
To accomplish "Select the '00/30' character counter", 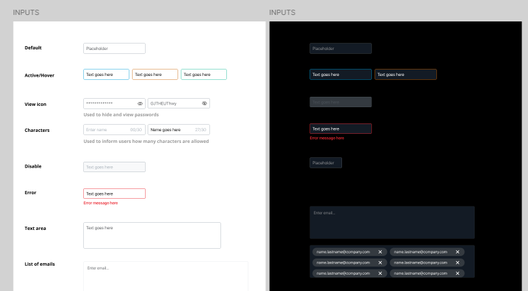I will coord(136,129).
